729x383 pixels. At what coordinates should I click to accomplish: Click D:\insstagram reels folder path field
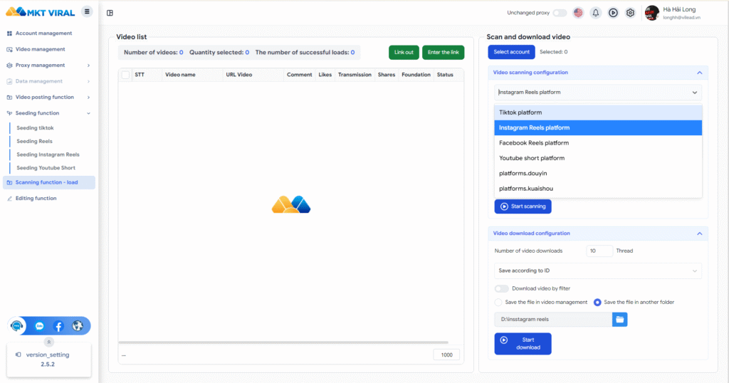pos(553,320)
